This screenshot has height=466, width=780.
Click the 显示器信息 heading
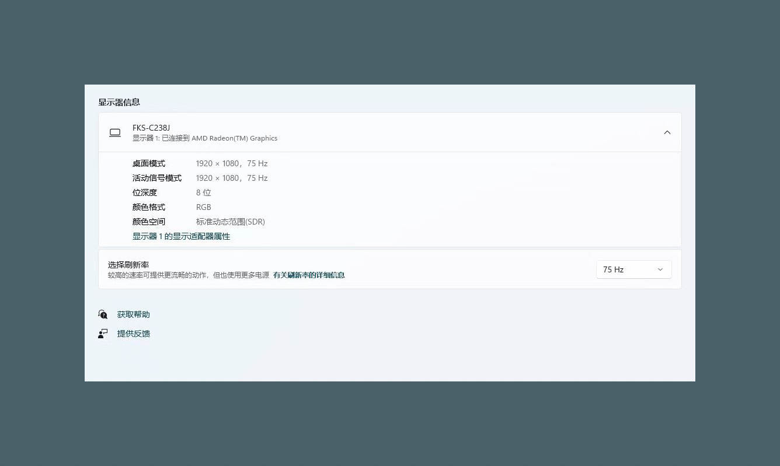click(x=119, y=102)
